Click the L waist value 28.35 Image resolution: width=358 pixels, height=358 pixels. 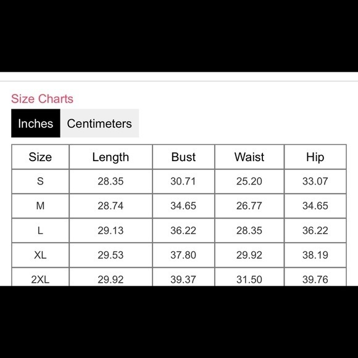click(x=249, y=231)
